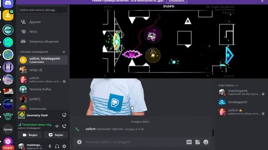Open the sticker picker
The width and height of the screenshot is (268, 150).
198,142
